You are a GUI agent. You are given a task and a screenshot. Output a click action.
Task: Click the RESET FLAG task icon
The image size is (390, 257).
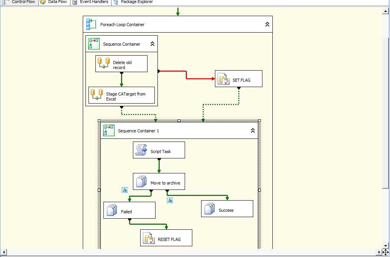point(149,238)
